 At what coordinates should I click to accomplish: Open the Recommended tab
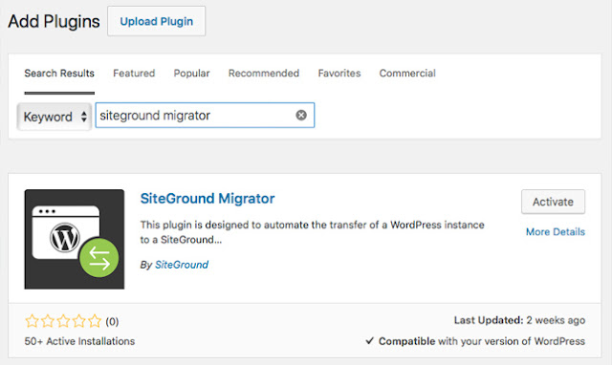264,74
